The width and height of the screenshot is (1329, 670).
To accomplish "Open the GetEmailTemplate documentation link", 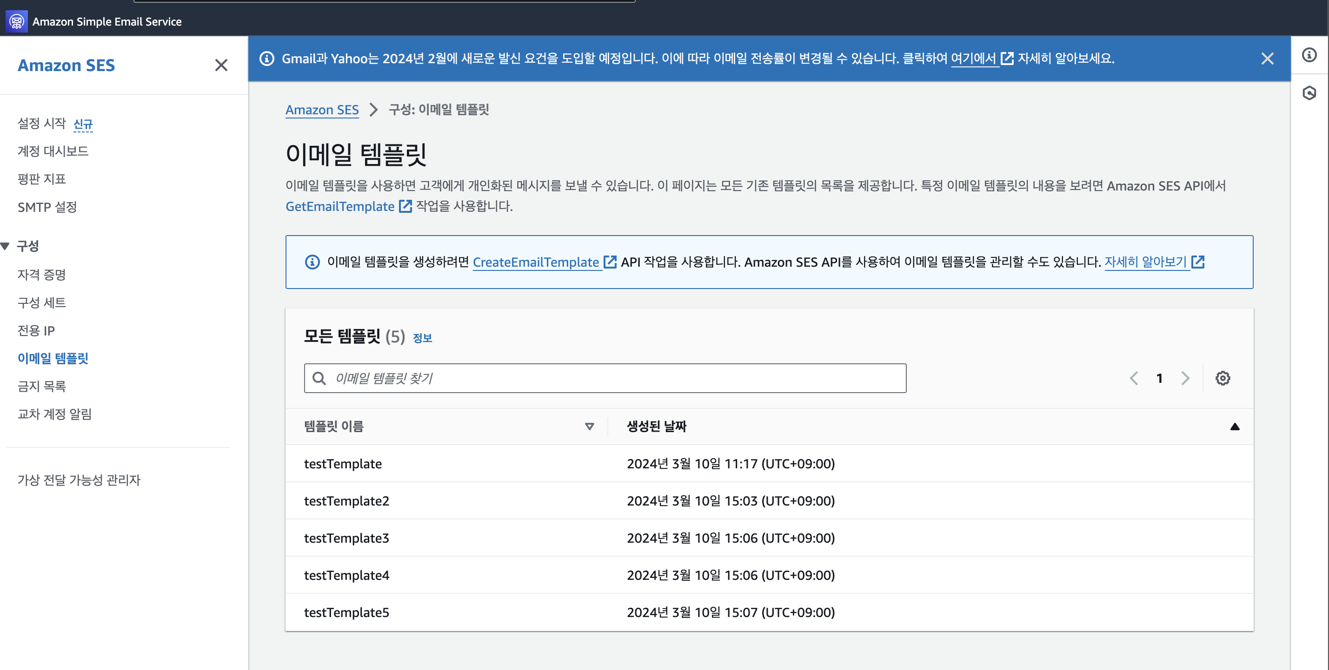I will (340, 206).
